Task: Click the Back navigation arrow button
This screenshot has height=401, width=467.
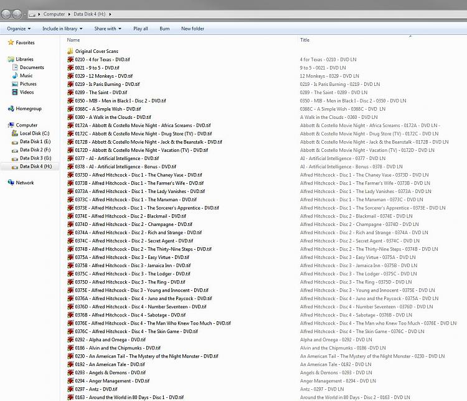Action: click(x=6, y=14)
